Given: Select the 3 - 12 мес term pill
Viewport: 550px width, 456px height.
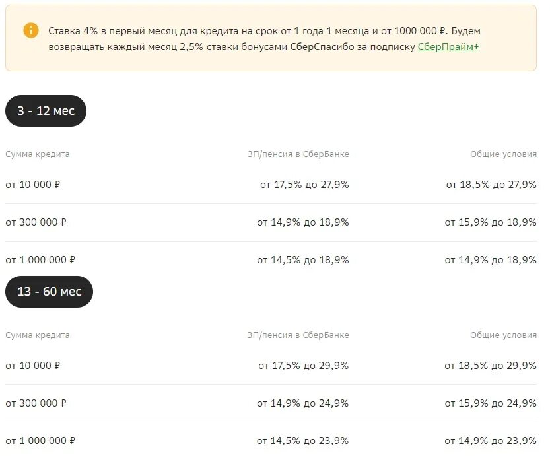Looking at the screenshot, I should click(x=46, y=111).
